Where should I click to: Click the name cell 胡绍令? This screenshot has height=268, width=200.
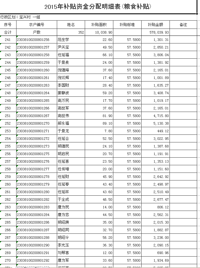coord(71,238)
